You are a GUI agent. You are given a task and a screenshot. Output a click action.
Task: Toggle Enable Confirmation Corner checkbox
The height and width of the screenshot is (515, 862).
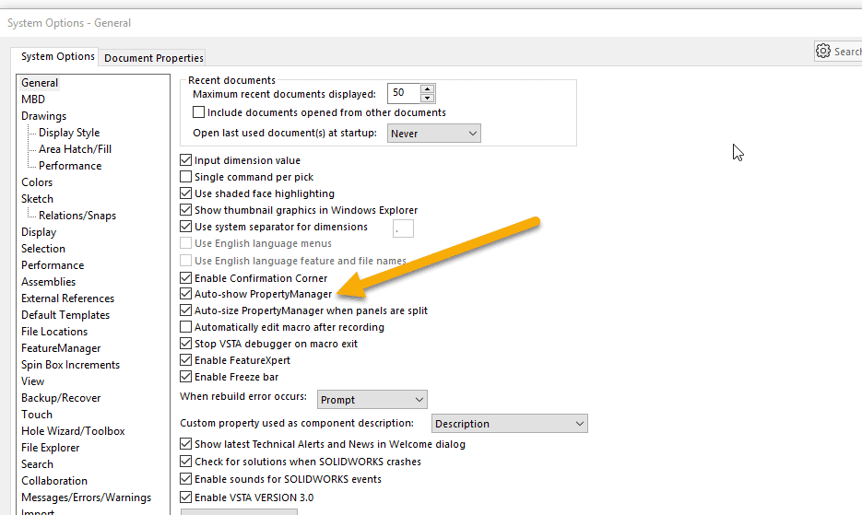[x=186, y=277]
